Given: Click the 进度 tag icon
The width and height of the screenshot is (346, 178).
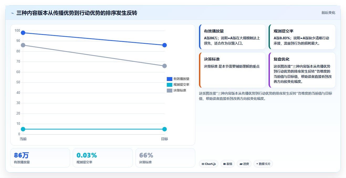Looking at the screenshot, I should (241, 164).
